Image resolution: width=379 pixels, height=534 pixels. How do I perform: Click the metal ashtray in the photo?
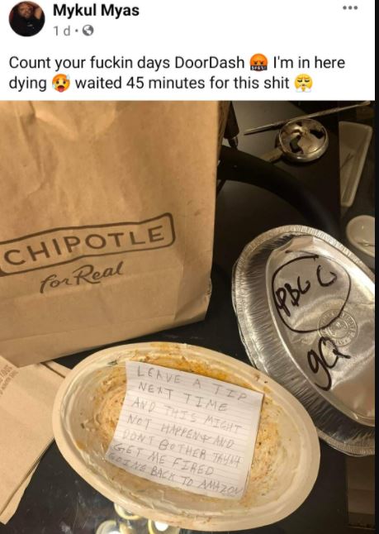pyautogui.click(x=303, y=140)
